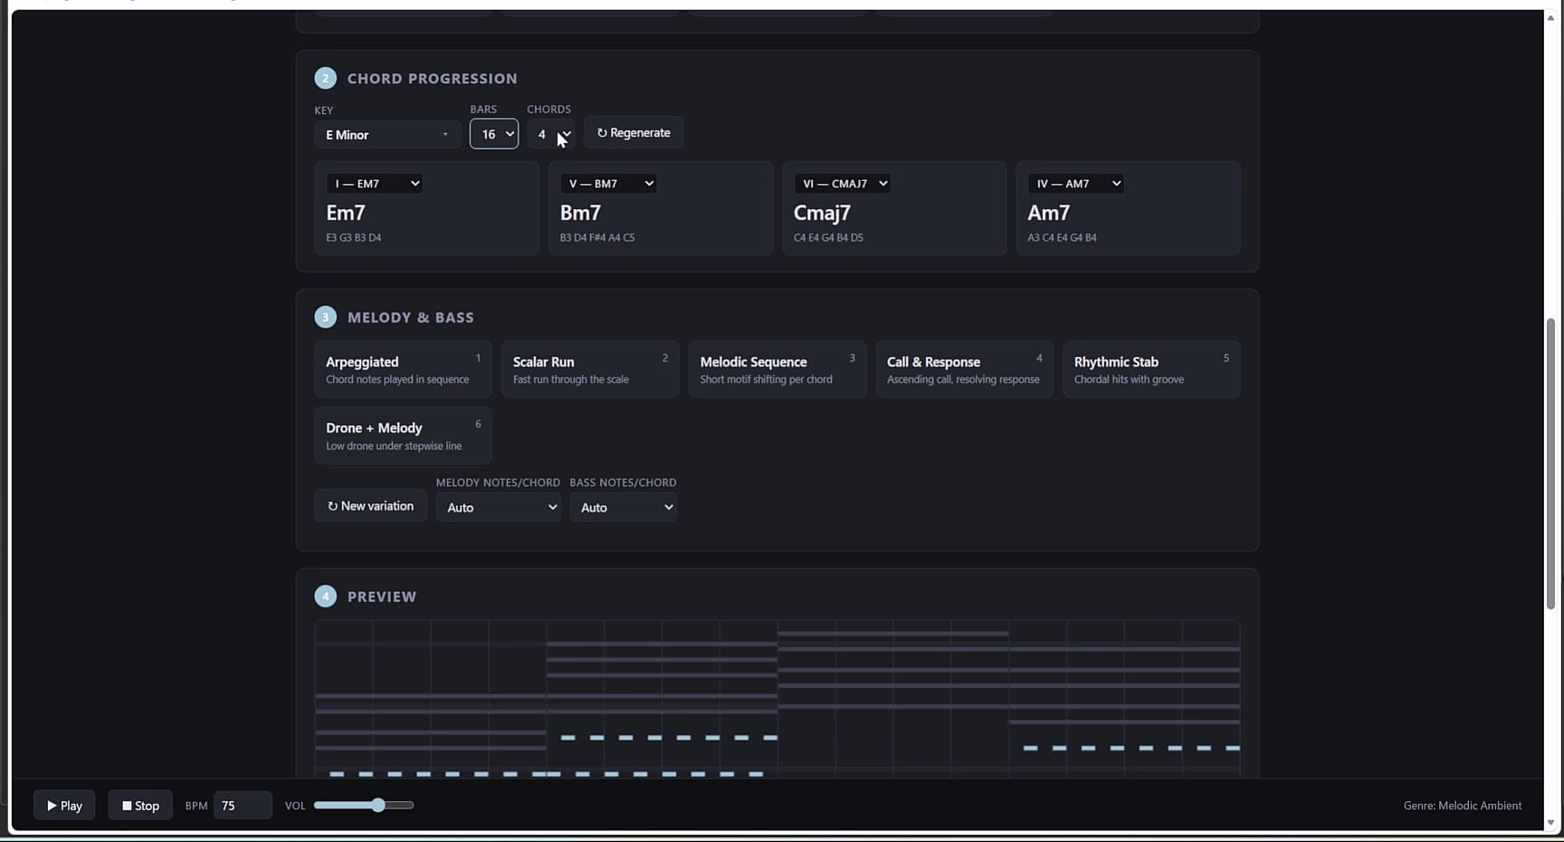This screenshot has height=842, width=1564.
Task: Pick the Drone + Melody style
Action: pos(403,435)
